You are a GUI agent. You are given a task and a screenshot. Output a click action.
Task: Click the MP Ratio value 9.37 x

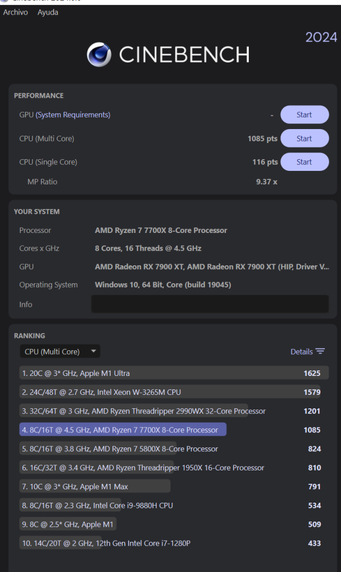[267, 182]
